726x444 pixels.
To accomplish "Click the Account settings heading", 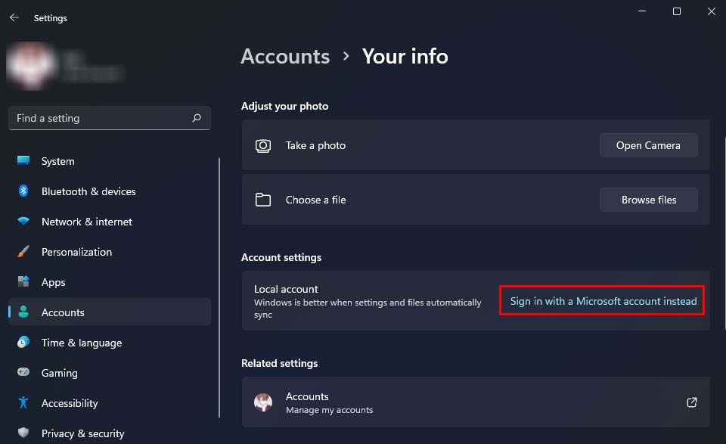I will tap(281, 257).
